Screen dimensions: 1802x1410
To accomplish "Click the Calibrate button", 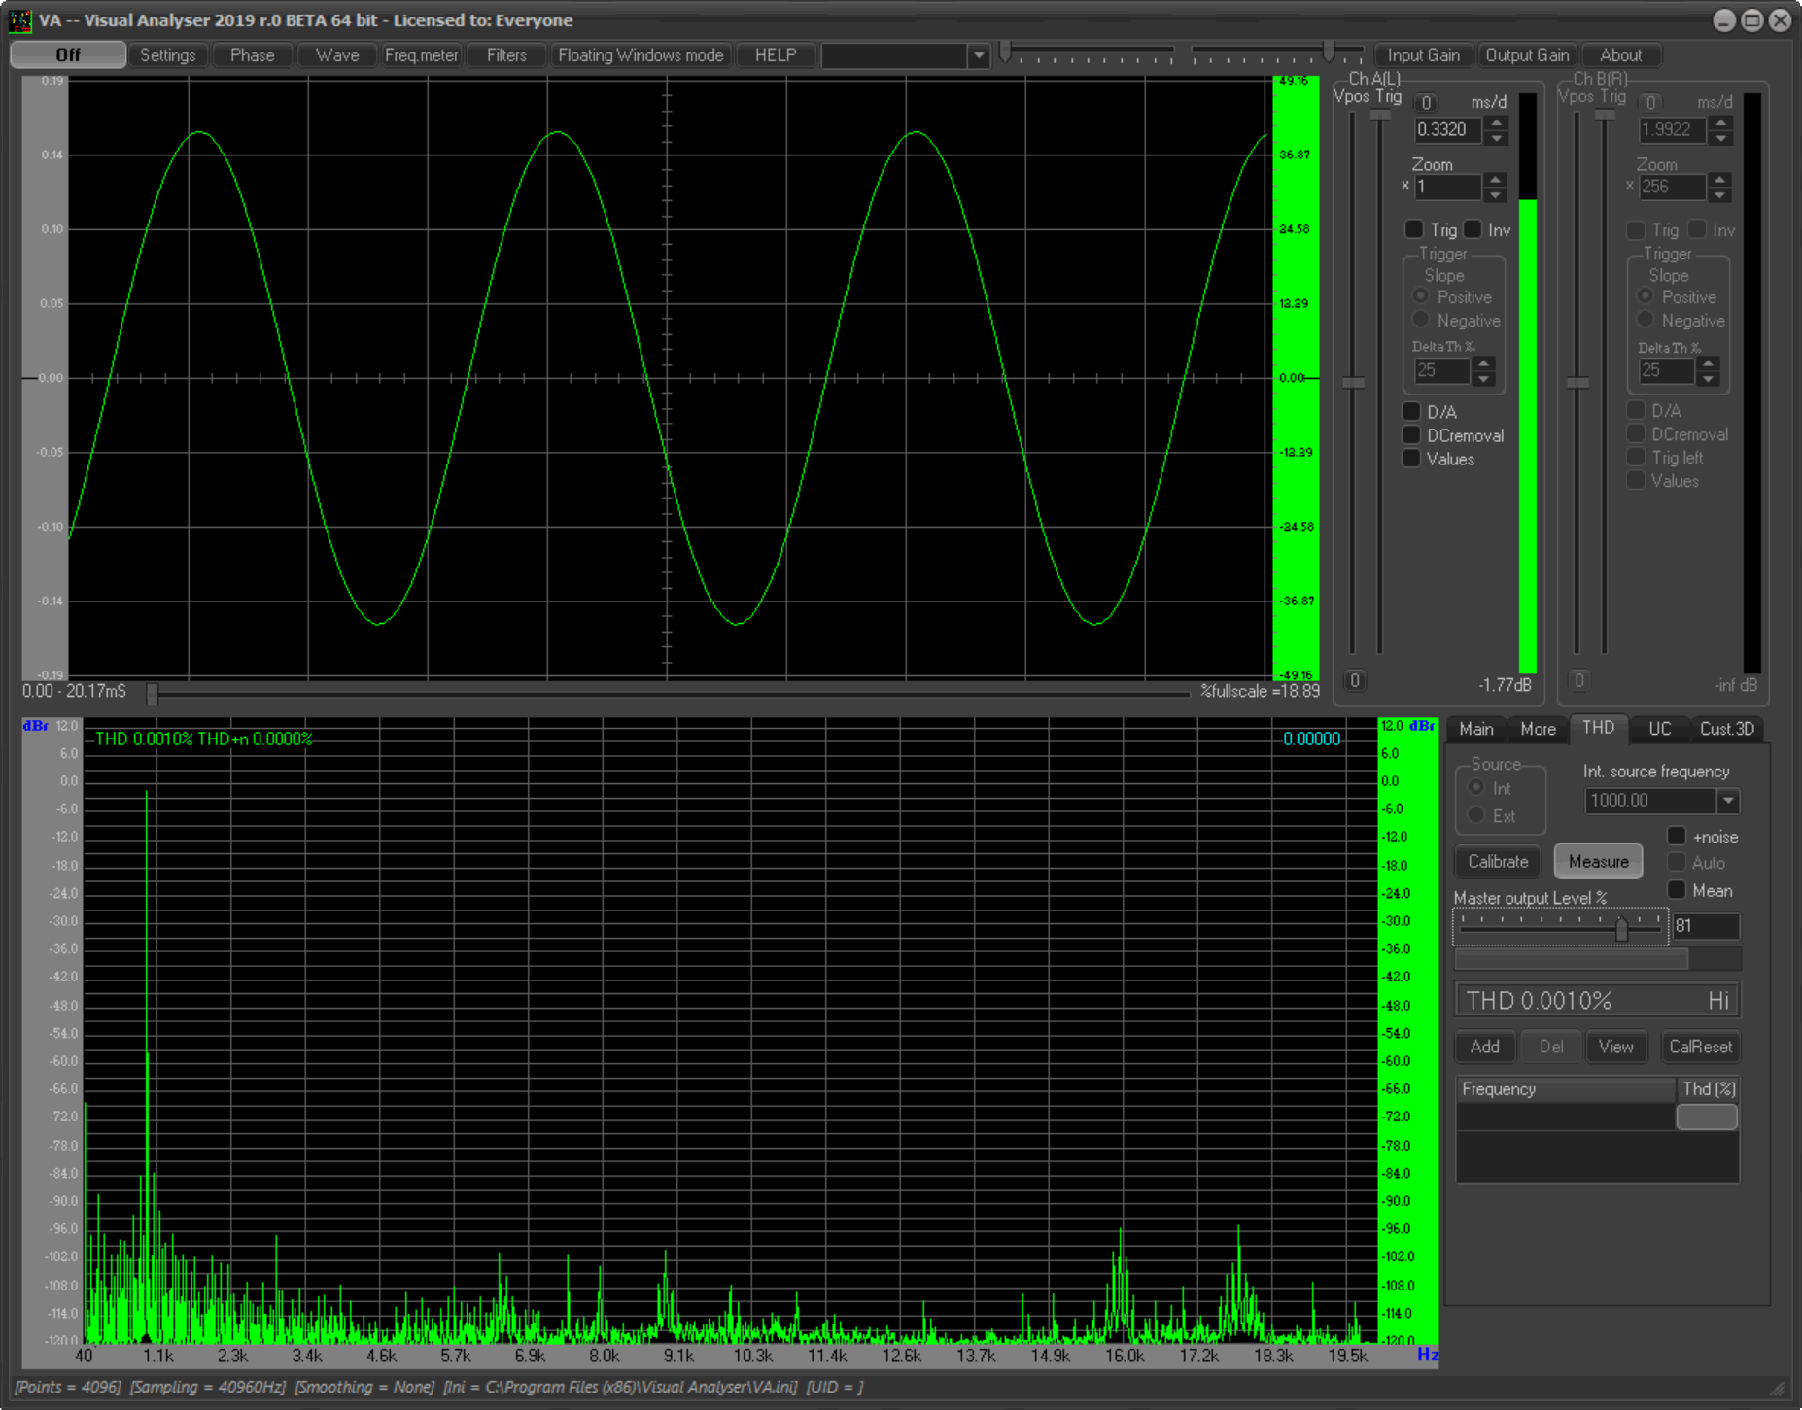I will tap(1498, 861).
